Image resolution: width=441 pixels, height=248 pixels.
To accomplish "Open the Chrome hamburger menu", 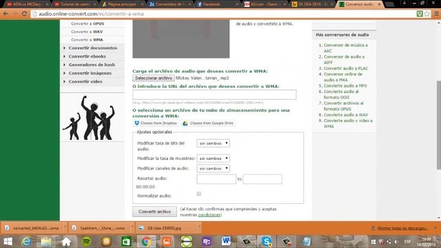I will click(436, 14).
